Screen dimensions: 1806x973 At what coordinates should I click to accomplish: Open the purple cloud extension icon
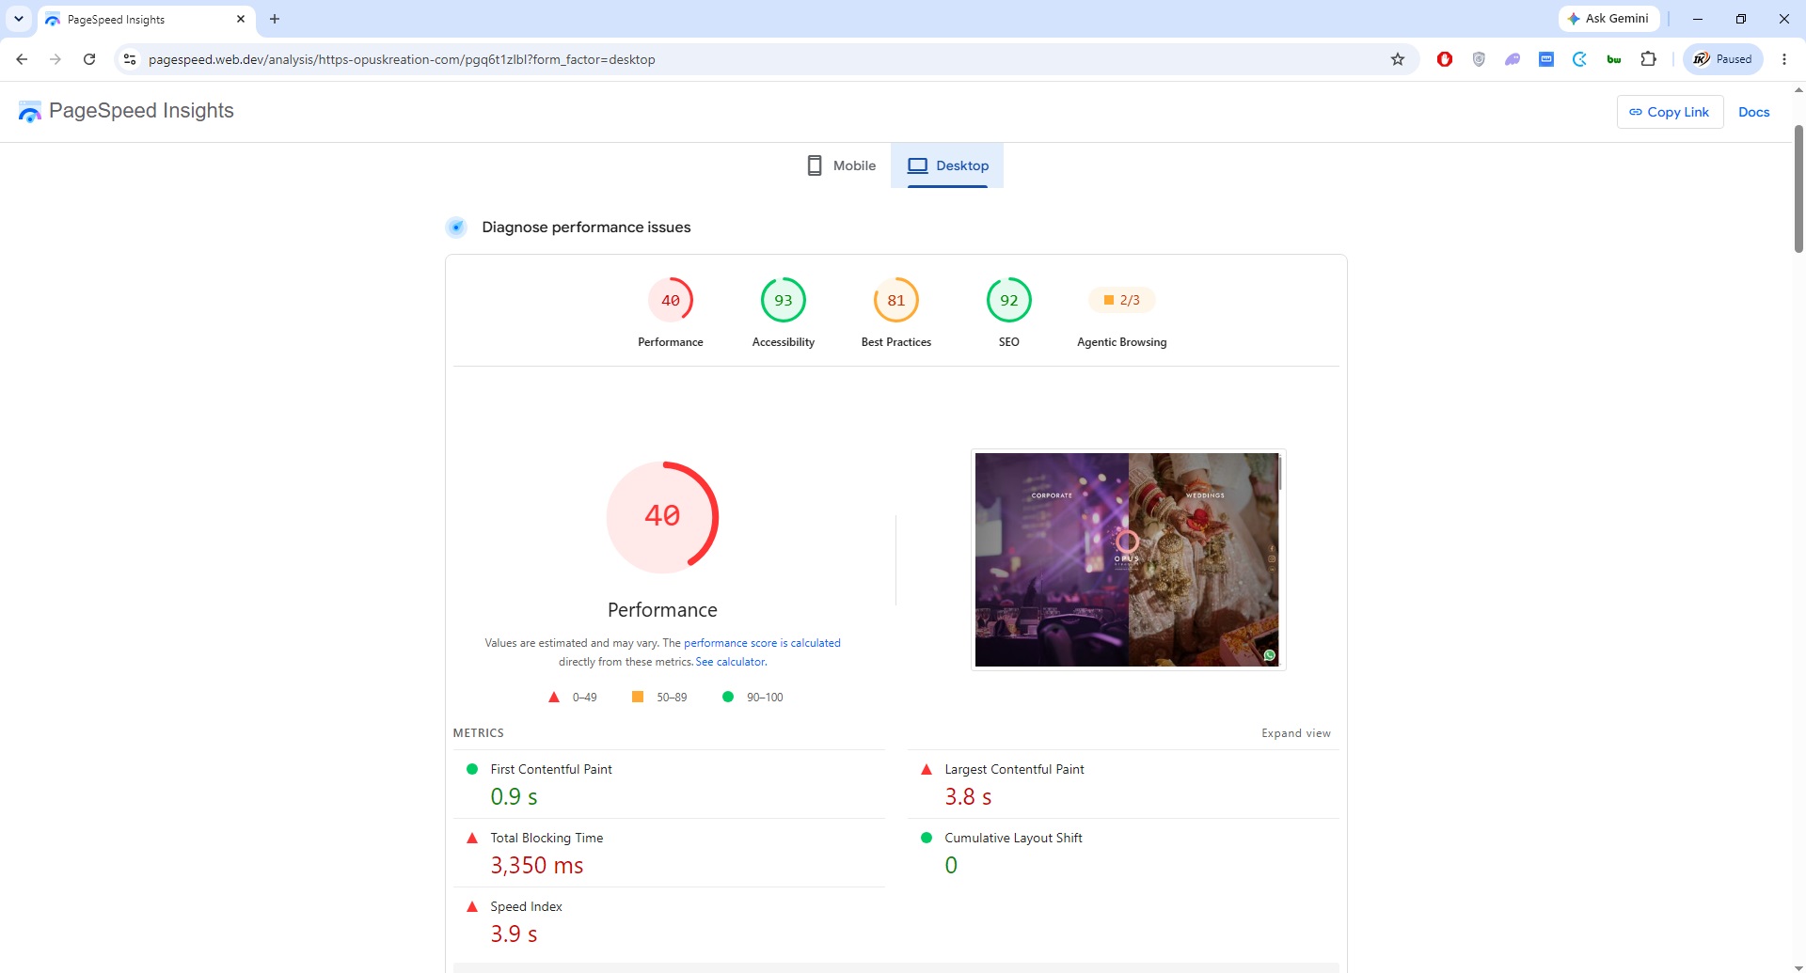(1513, 59)
